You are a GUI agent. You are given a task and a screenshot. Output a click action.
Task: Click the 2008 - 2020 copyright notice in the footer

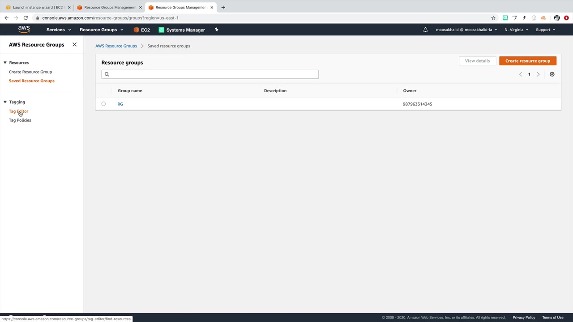[x=444, y=318]
